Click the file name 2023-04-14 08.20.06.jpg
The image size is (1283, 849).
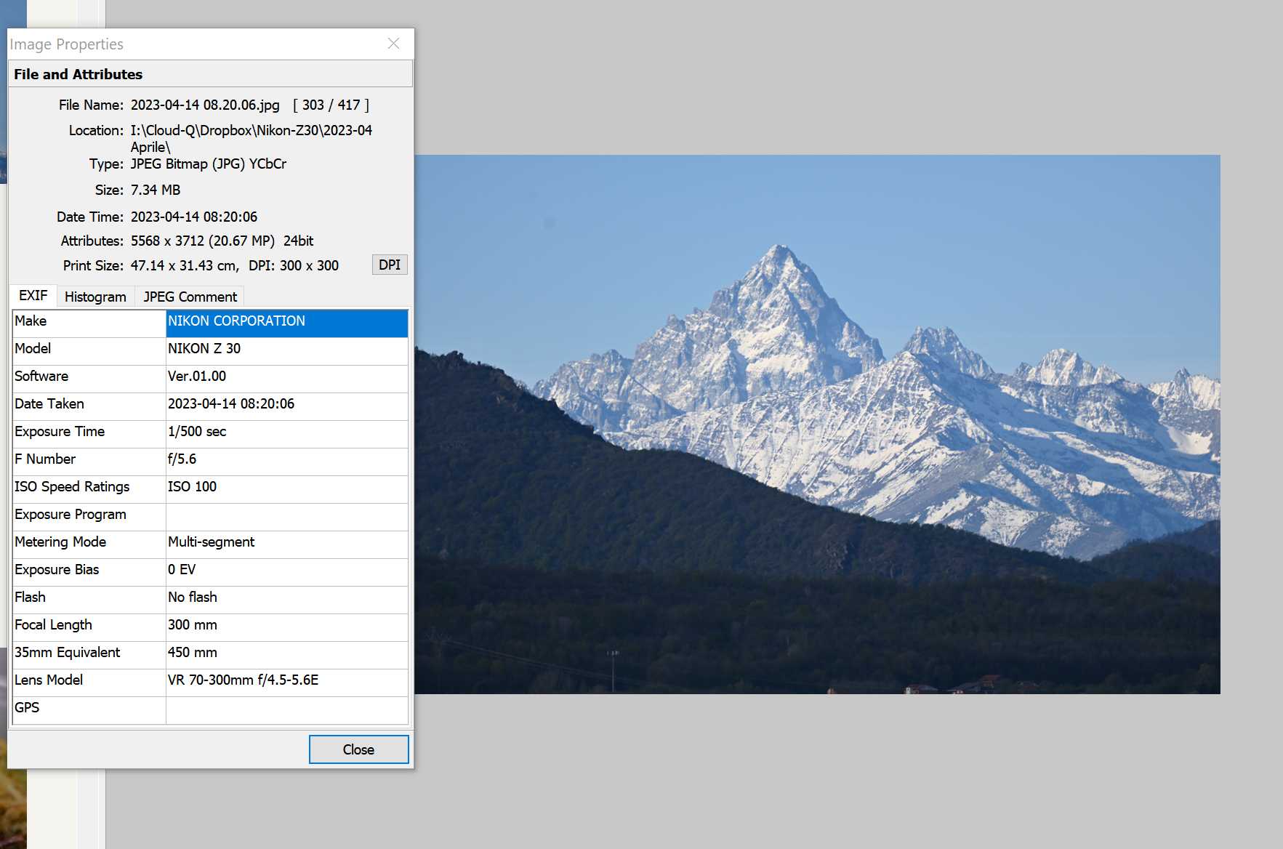(205, 105)
